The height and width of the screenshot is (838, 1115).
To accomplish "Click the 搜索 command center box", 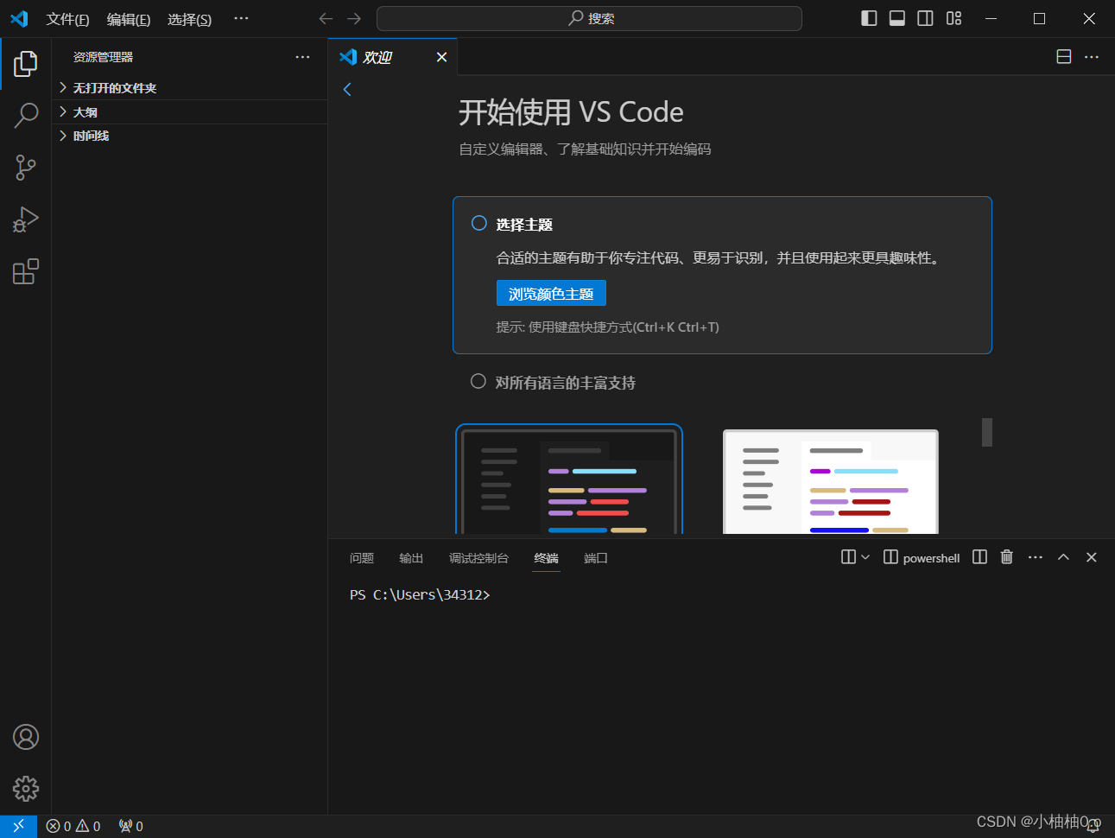I will point(589,18).
